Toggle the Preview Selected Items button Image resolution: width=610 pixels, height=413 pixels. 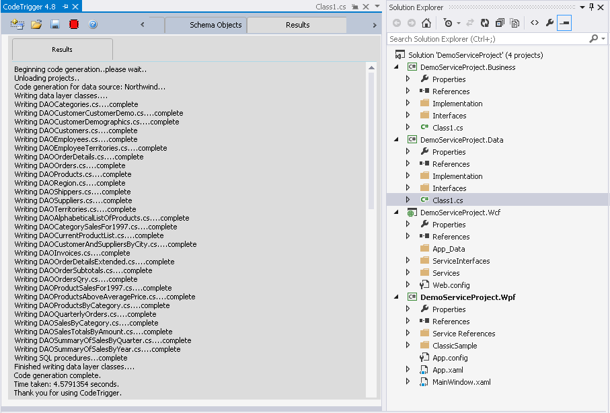[564, 23]
